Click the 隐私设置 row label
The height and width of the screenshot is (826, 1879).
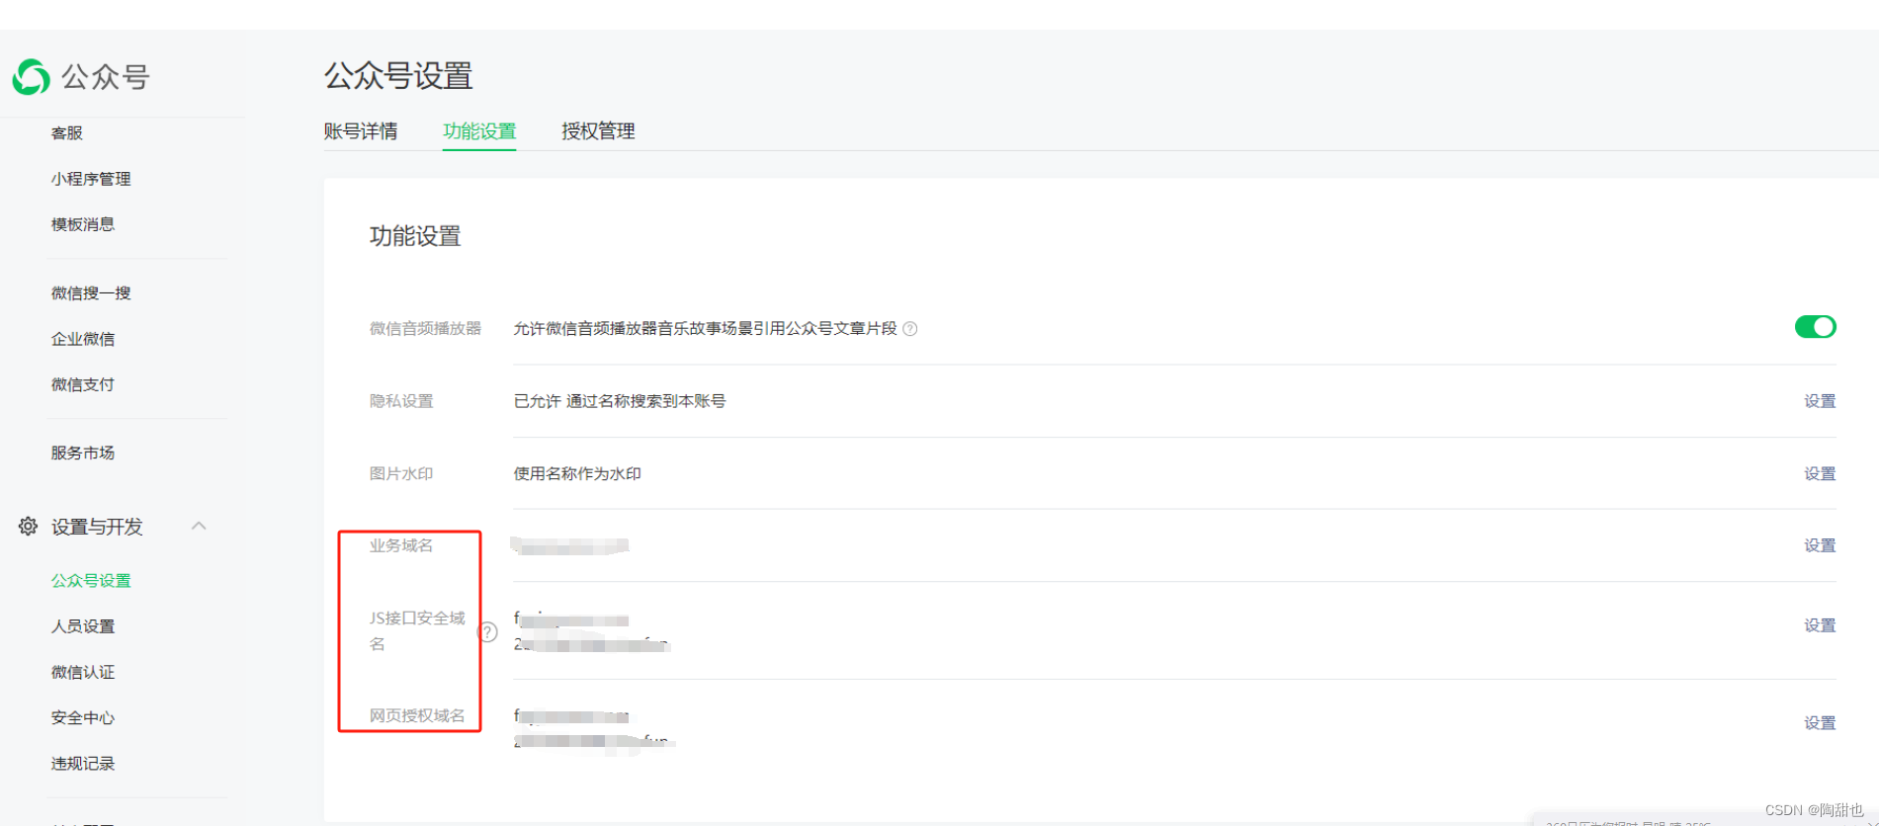click(401, 401)
